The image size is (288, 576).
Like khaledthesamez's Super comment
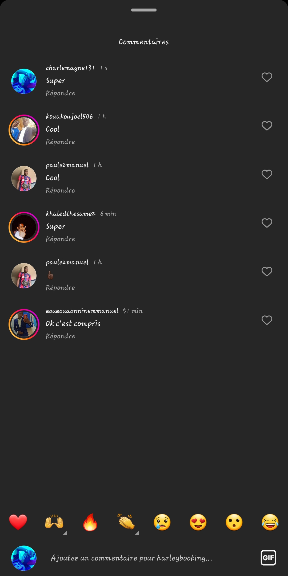267,223
